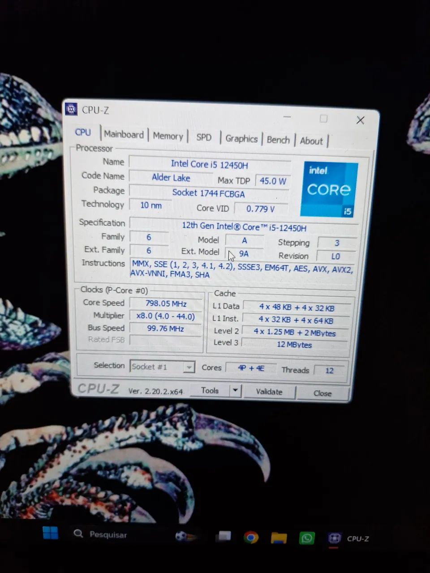Click the Package value Socket 1744 FCBGA
430x573 pixels.
(209, 193)
